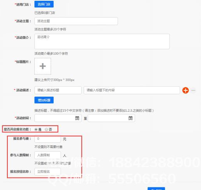Click the 报名按钮名称 field with 立即报名
Screen dimensions: 201x190
[x=48, y=172]
